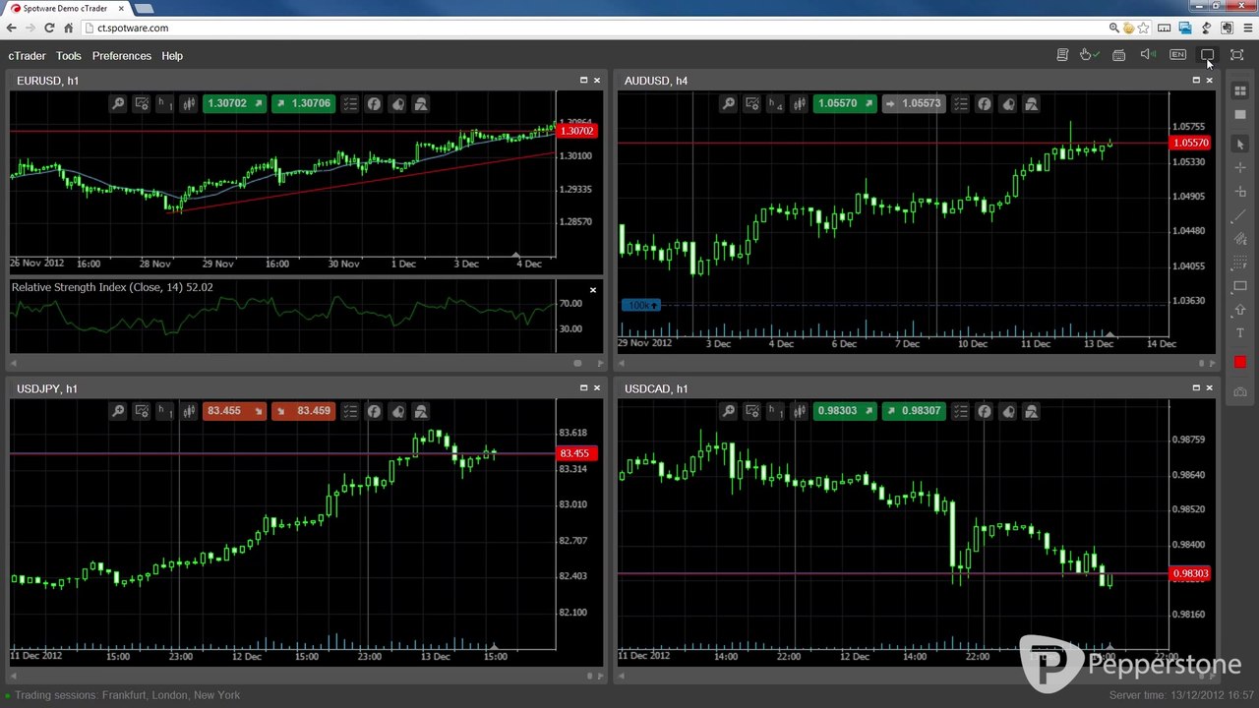Open the Help menu
Viewport: 1259px width, 708px height.
(172, 56)
